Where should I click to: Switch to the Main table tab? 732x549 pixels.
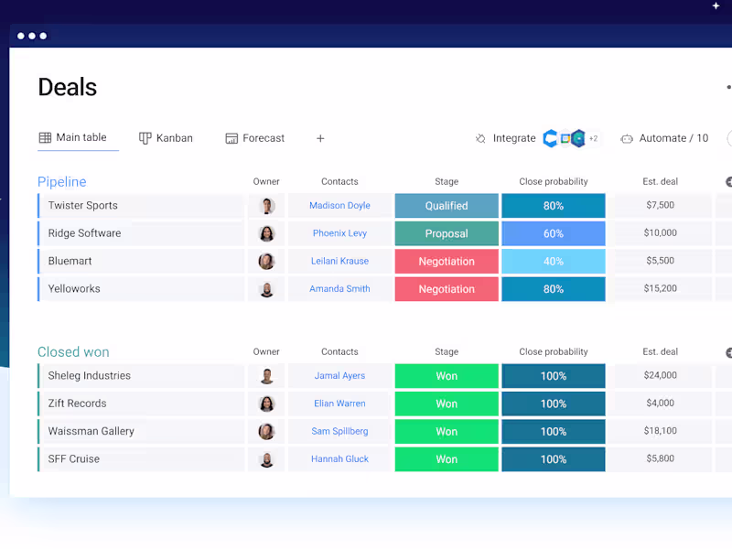point(78,138)
